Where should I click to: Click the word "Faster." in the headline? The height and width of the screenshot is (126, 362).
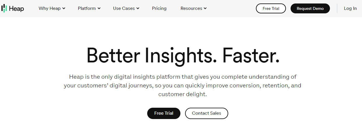pos(251,55)
